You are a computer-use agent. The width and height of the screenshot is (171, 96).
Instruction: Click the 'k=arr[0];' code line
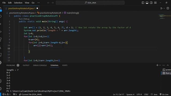tap(34, 39)
